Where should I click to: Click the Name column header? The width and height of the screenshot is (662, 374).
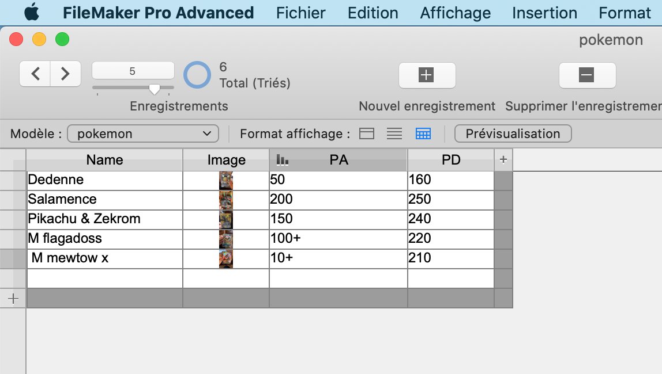coord(105,159)
